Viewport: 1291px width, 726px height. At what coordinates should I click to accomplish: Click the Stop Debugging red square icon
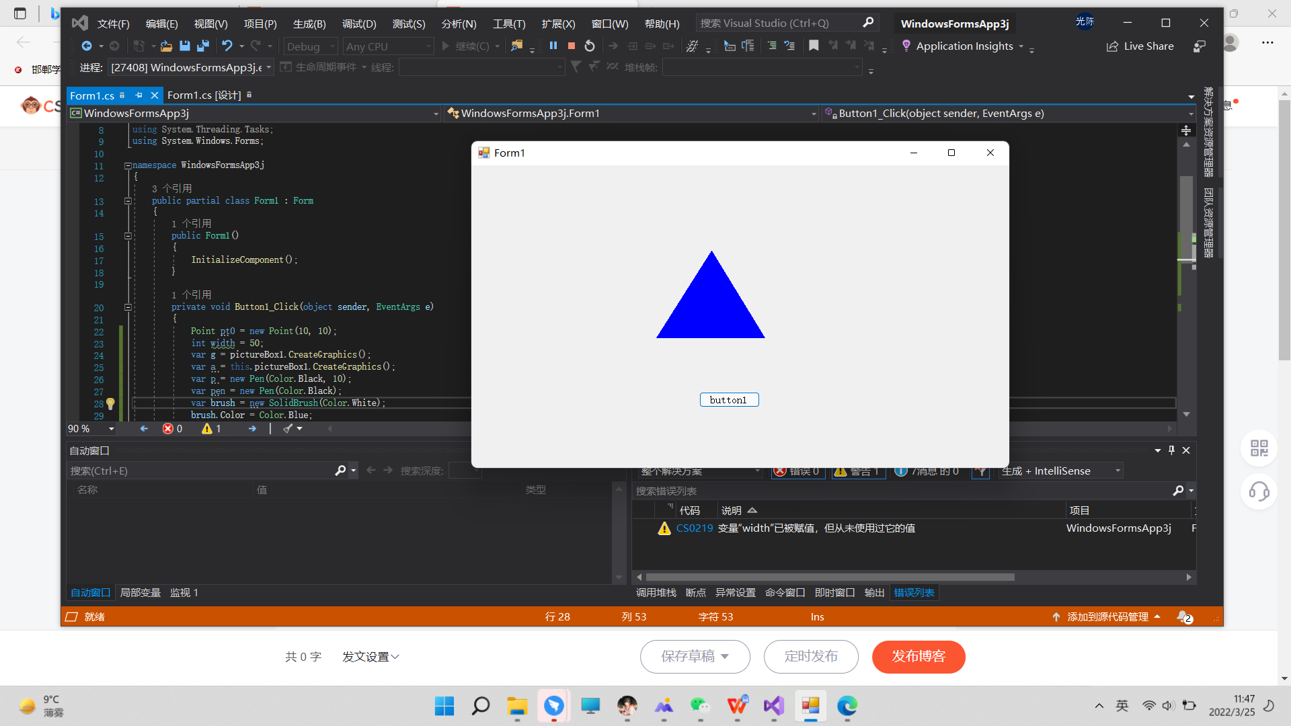pyautogui.click(x=571, y=46)
